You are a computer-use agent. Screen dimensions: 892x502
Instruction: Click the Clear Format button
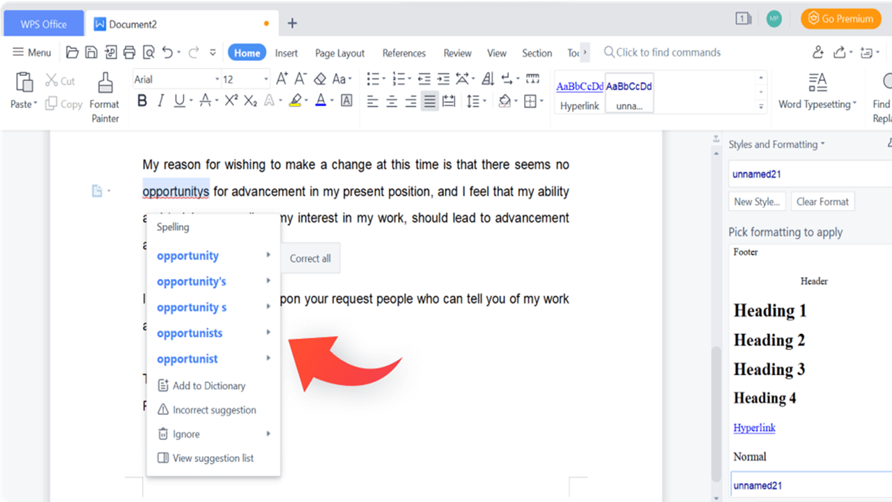(x=823, y=201)
